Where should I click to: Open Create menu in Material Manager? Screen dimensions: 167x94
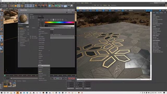tap(7, 81)
